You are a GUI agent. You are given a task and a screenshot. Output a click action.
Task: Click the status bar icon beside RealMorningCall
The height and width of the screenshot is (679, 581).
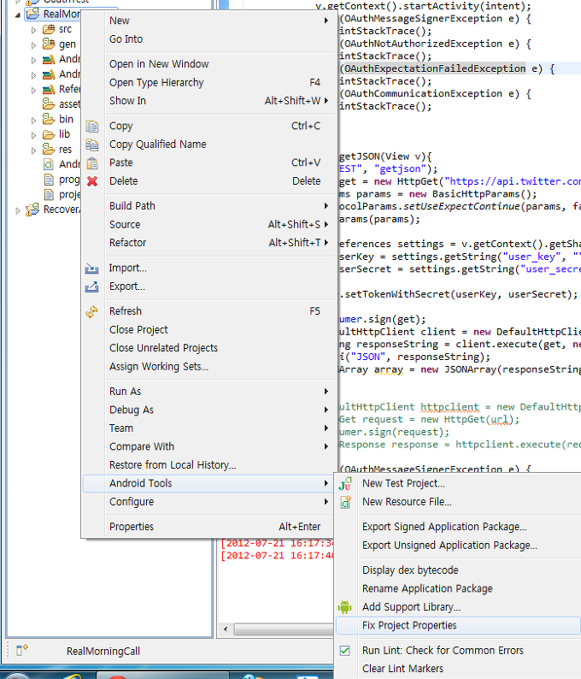[21, 651]
